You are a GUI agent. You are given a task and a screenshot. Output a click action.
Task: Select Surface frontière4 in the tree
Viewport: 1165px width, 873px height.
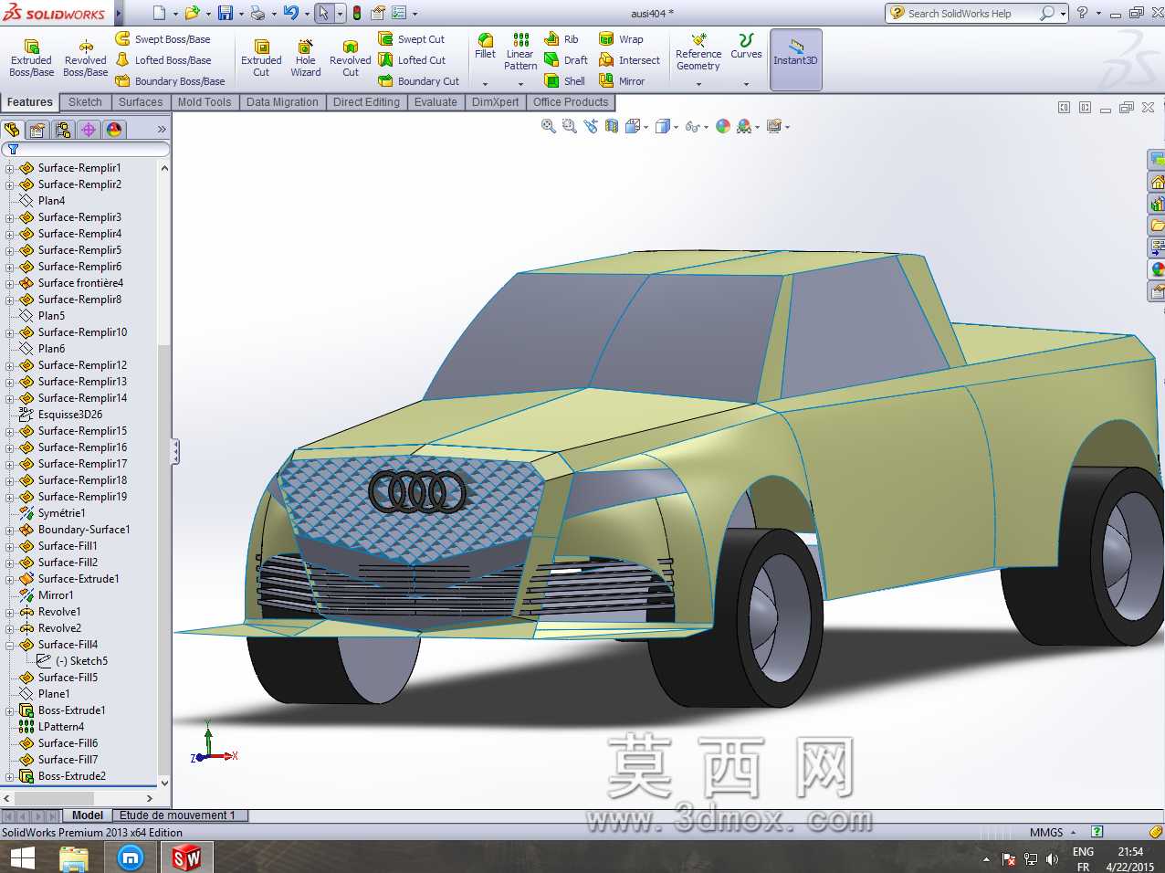pos(80,283)
